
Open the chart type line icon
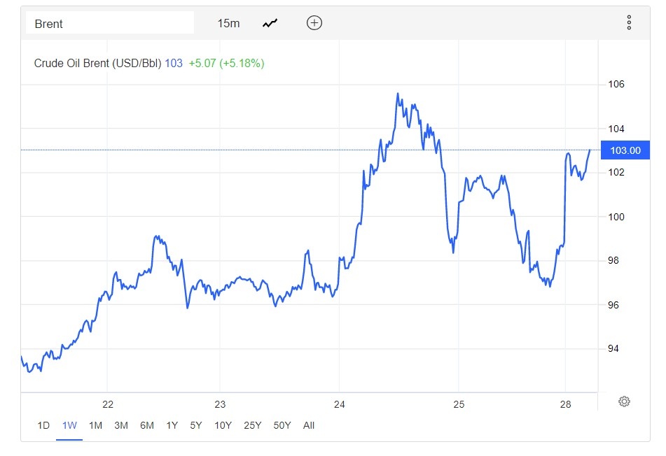(x=270, y=23)
